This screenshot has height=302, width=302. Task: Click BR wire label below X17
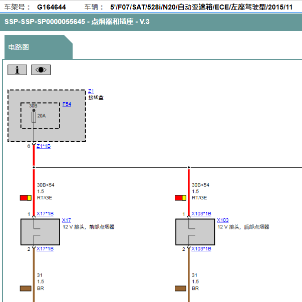tap(41, 288)
